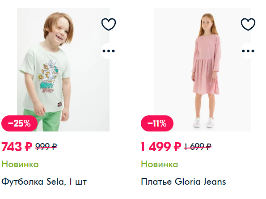Click the −11% discount badge
Screen dimensions: 266x199
click(x=157, y=123)
